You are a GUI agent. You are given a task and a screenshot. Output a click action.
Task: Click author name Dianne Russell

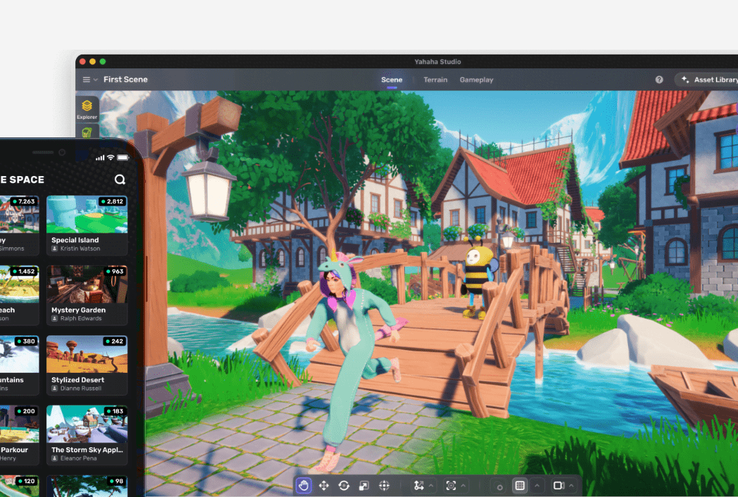coord(80,389)
